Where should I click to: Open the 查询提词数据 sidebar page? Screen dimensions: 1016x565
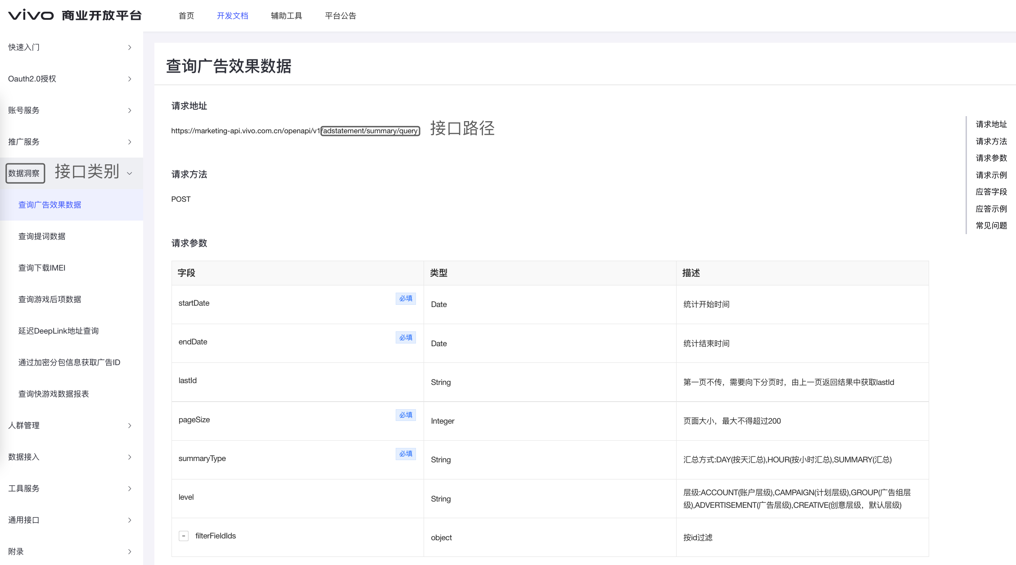(x=42, y=236)
